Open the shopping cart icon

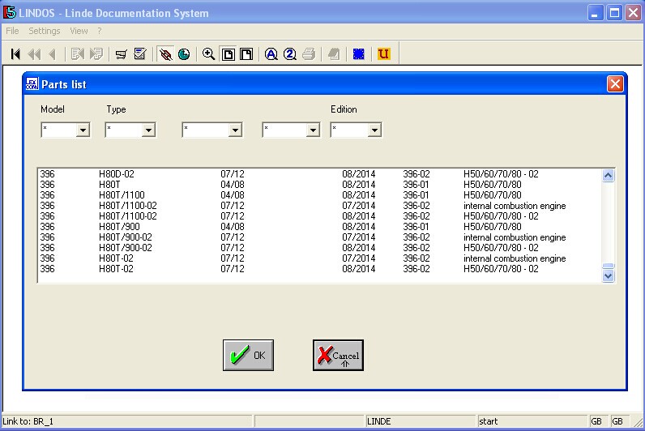121,53
